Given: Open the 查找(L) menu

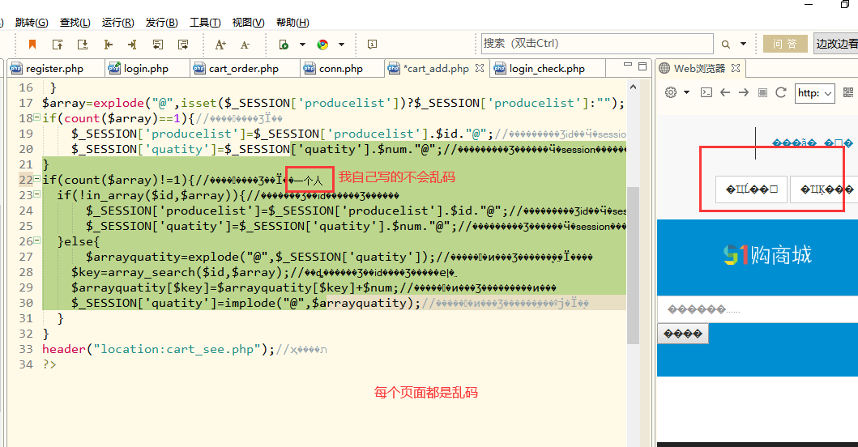Looking at the screenshot, I should [75, 23].
